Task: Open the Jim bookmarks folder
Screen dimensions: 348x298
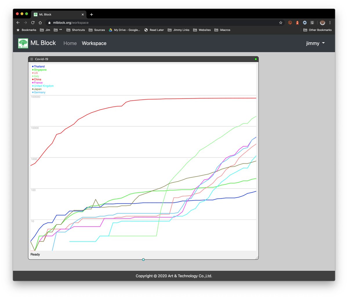Action: pyautogui.click(x=45, y=30)
